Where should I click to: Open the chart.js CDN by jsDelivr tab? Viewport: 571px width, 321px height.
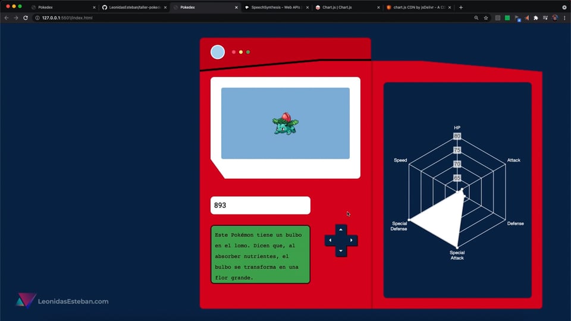click(415, 7)
